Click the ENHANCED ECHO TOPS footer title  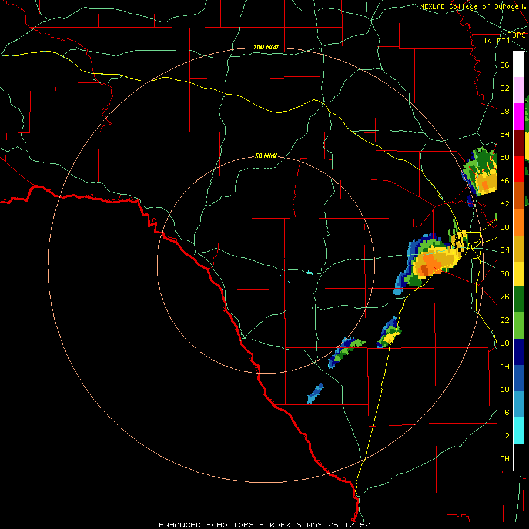[x=206, y=525]
